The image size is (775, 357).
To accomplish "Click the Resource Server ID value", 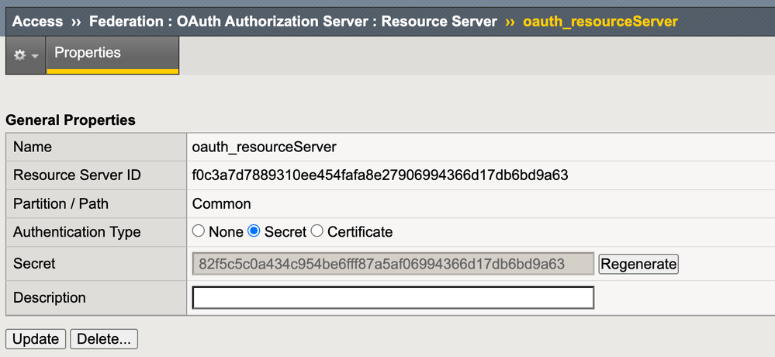I will [x=380, y=175].
